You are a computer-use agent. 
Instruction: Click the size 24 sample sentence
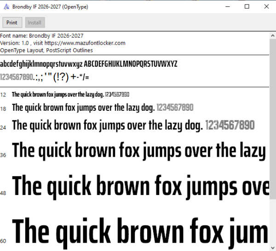pos(133,125)
